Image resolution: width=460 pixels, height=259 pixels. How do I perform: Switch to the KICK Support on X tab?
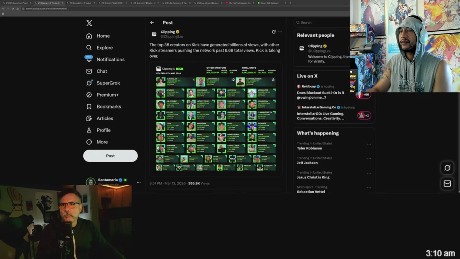(x=17, y=3)
